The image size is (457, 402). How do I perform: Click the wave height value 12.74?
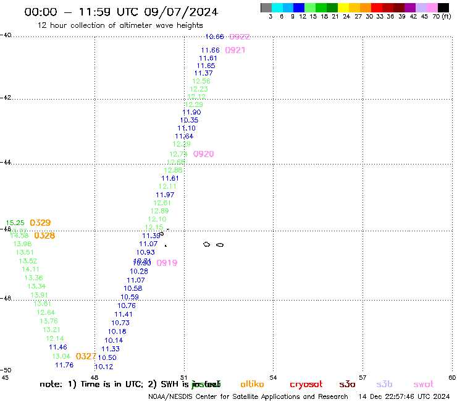pos(178,154)
